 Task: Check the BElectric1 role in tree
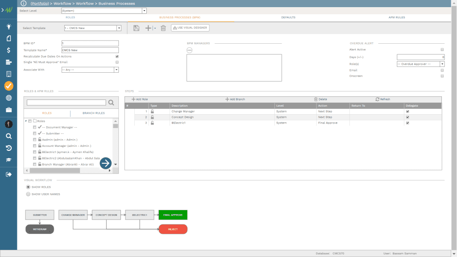35,152
